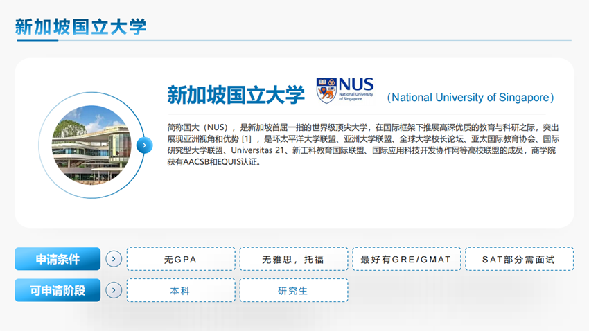Select the SAT部分需面试 tag
589x331 pixels.
(519, 260)
